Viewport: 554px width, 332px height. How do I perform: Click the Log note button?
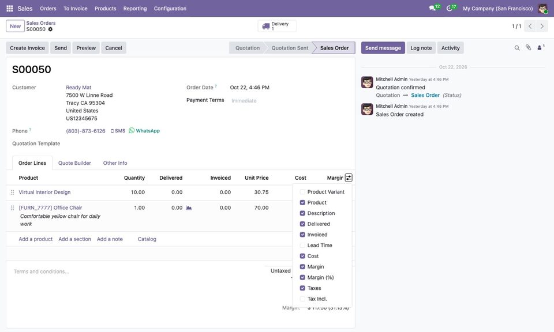(421, 48)
